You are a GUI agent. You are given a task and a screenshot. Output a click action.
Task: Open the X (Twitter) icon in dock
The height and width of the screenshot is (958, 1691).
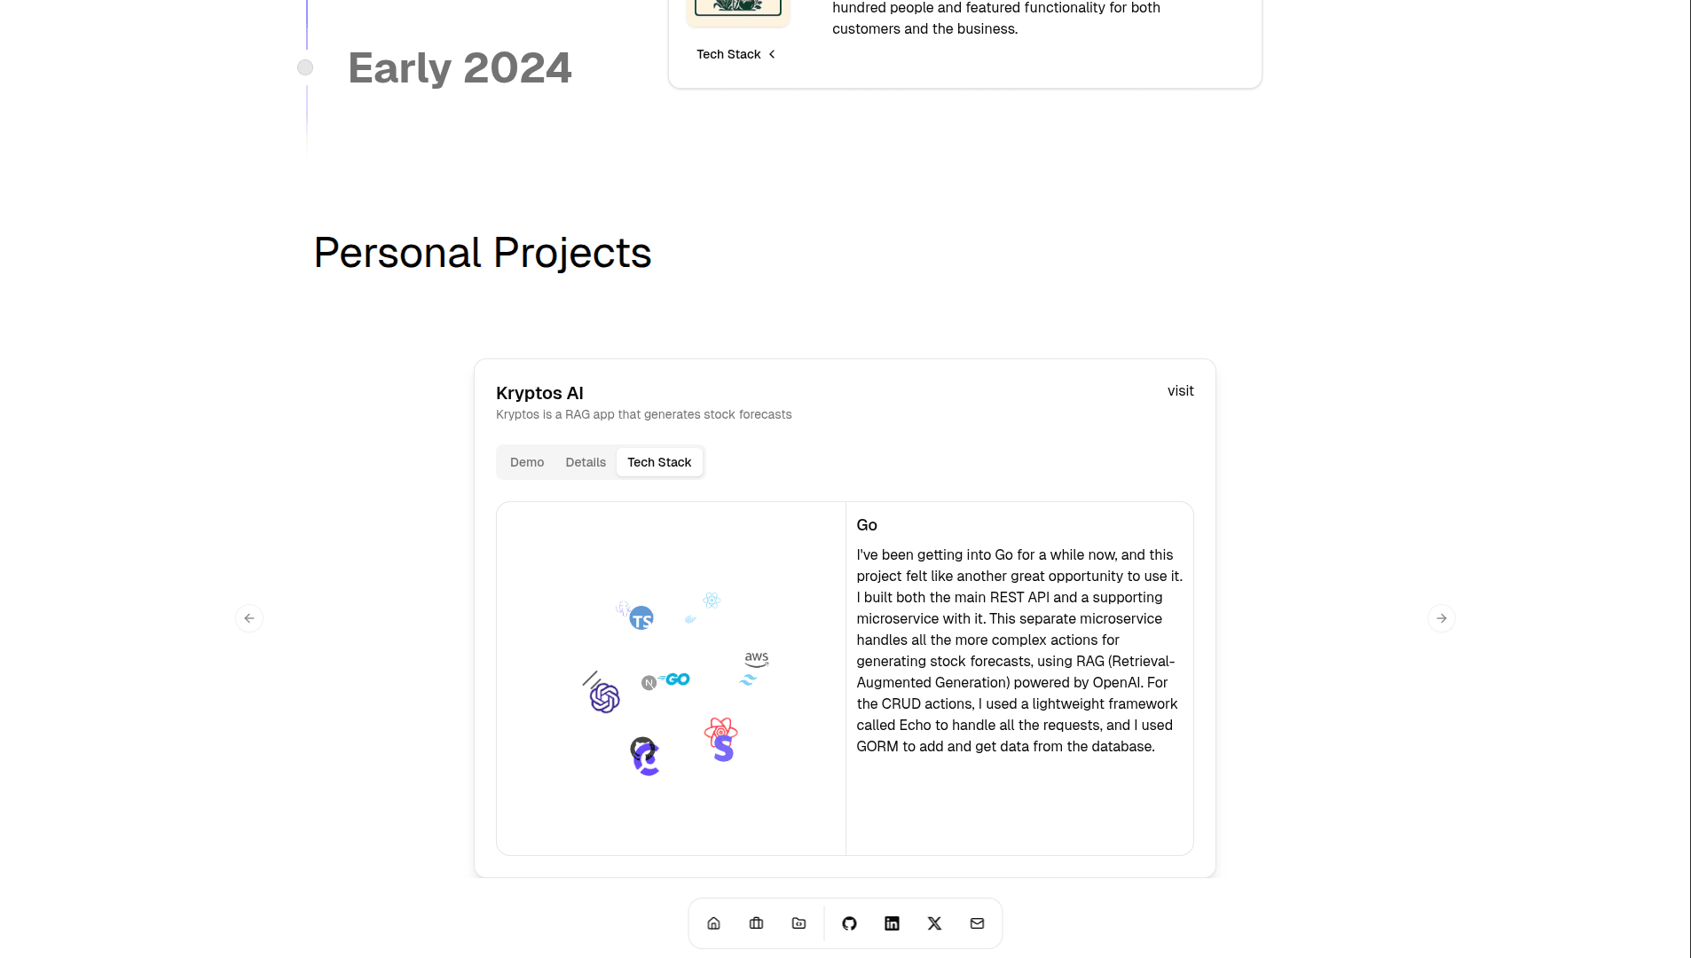(934, 923)
